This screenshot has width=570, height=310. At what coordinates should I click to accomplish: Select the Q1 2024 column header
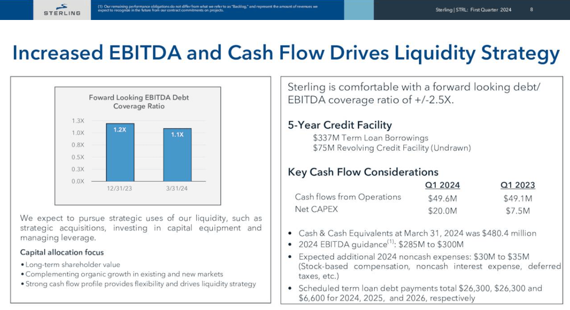point(443,185)
